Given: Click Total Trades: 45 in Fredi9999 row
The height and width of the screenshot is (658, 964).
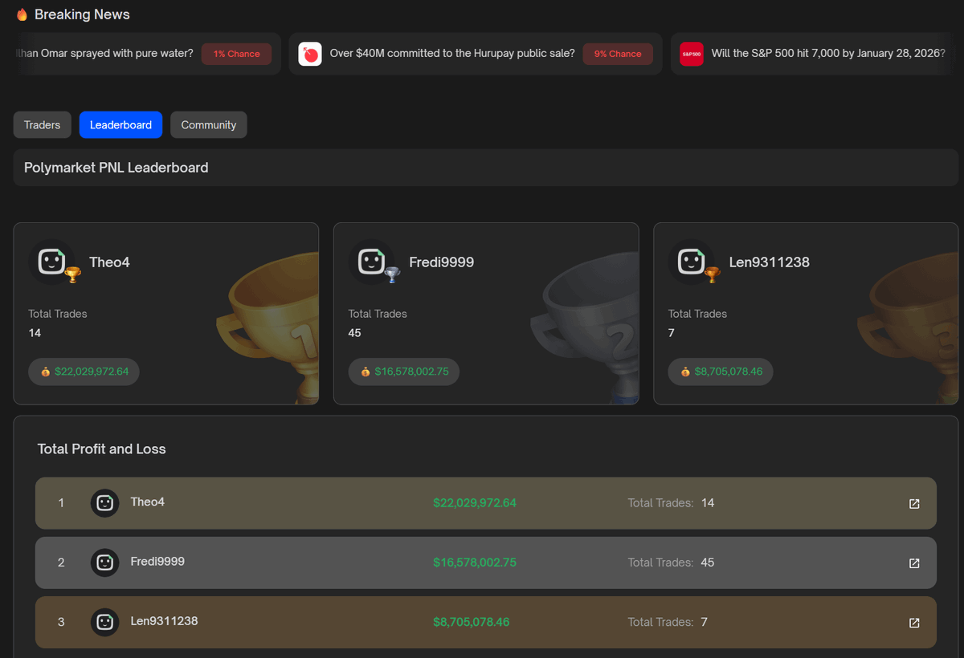Looking at the screenshot, I should pos(671,563).
